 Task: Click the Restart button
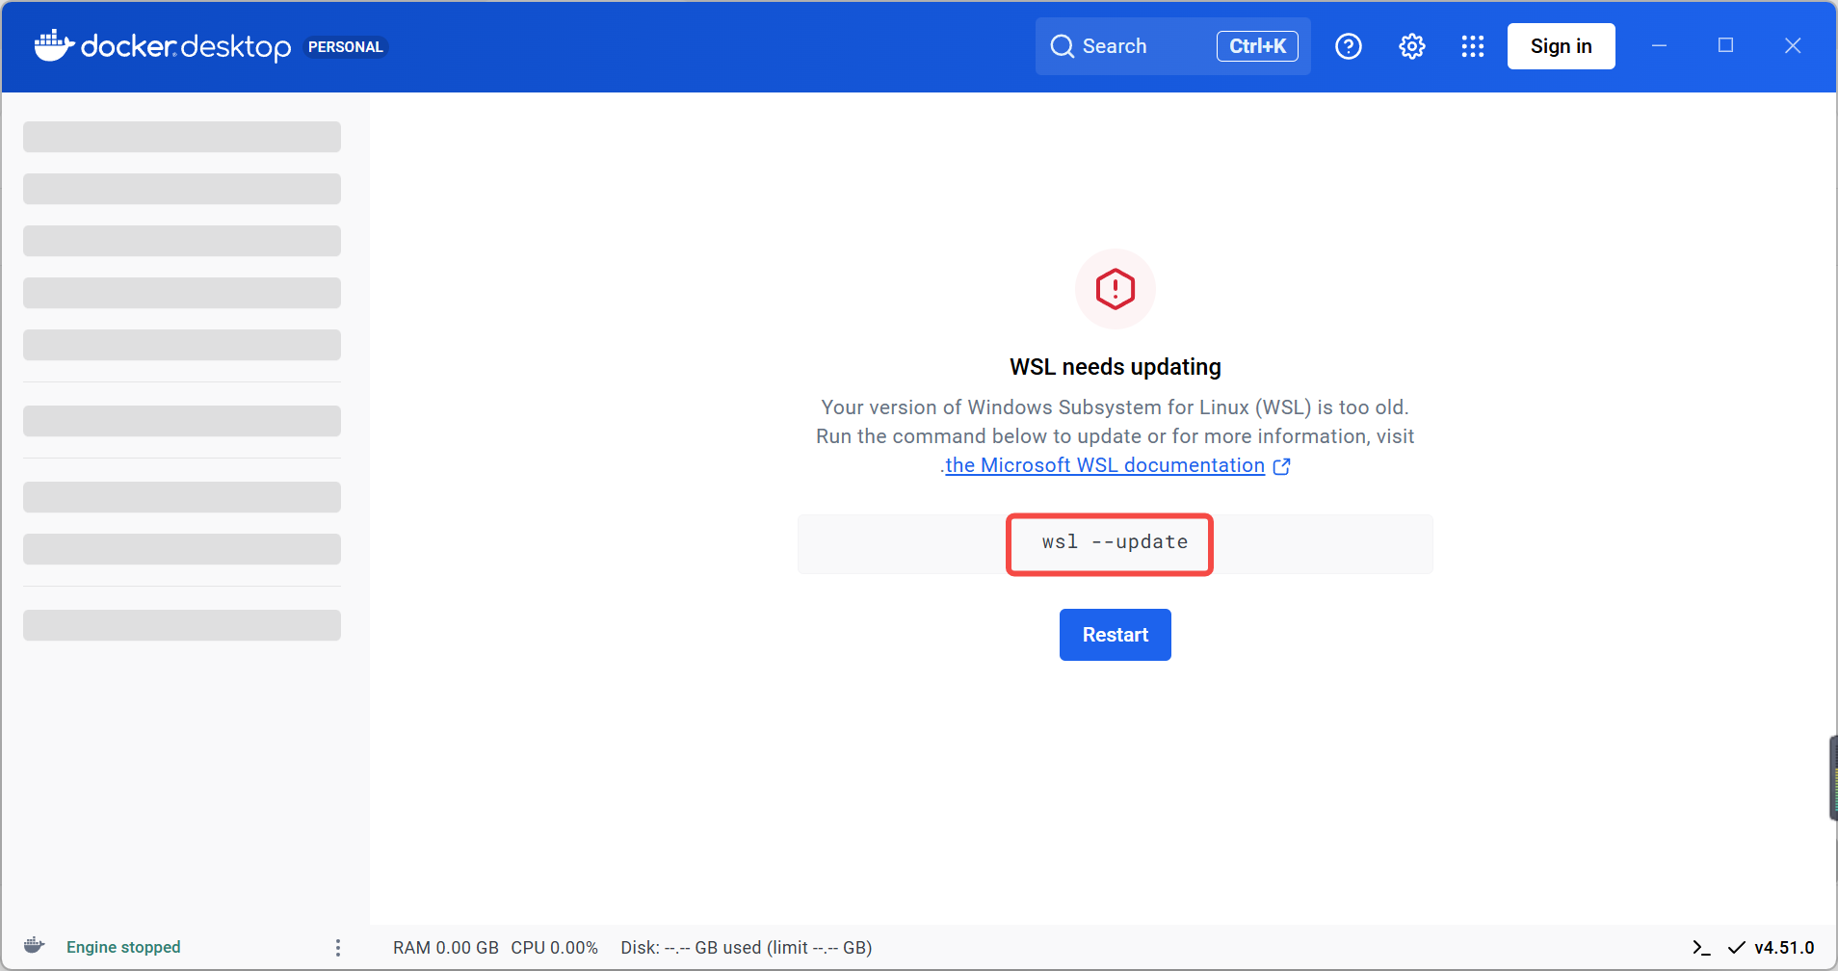(1116, 635)
